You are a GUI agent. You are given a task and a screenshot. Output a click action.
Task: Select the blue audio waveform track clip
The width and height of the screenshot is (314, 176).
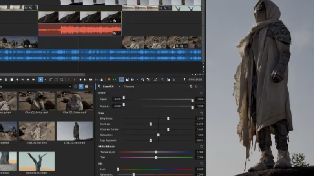(100, 55)
